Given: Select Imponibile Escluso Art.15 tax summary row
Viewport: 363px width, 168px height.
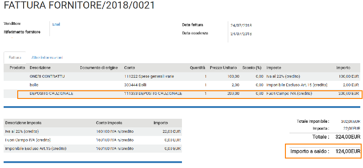Looking at the screenshot, I should [93, 149].
